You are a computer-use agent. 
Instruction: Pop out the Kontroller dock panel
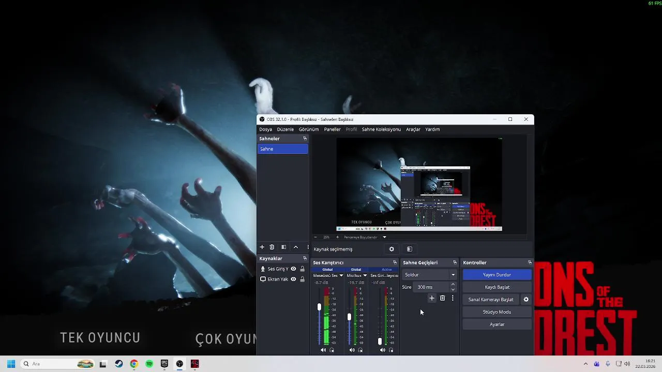coord(530,262)
